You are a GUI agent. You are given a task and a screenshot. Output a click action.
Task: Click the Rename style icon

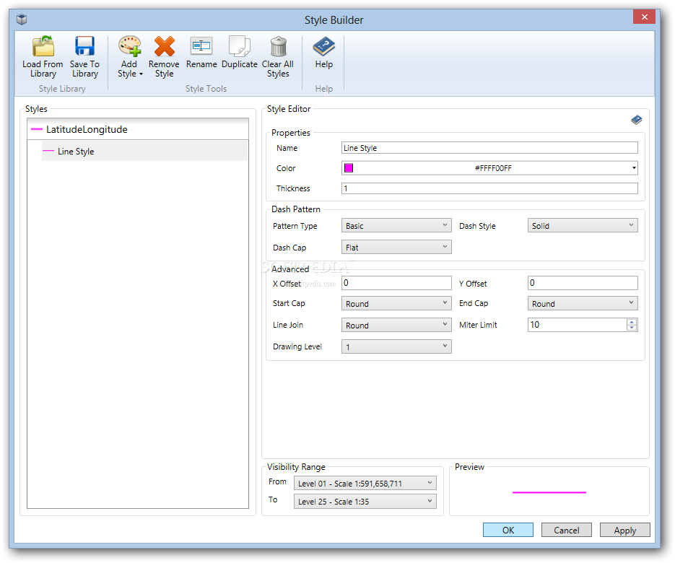(201, 46)
